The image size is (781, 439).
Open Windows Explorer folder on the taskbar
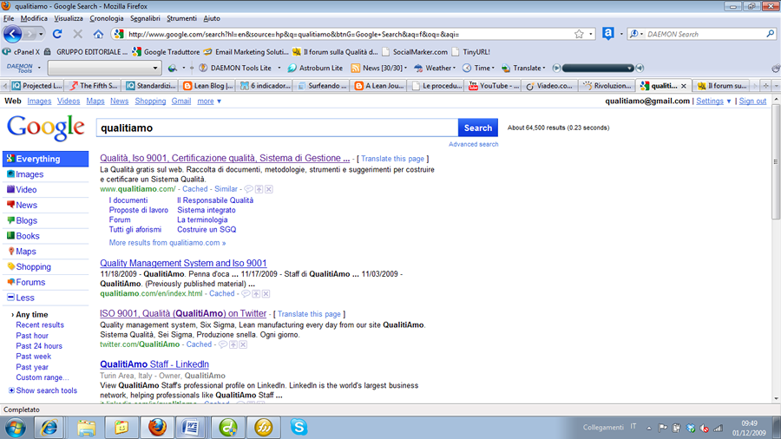coord(86,428)
